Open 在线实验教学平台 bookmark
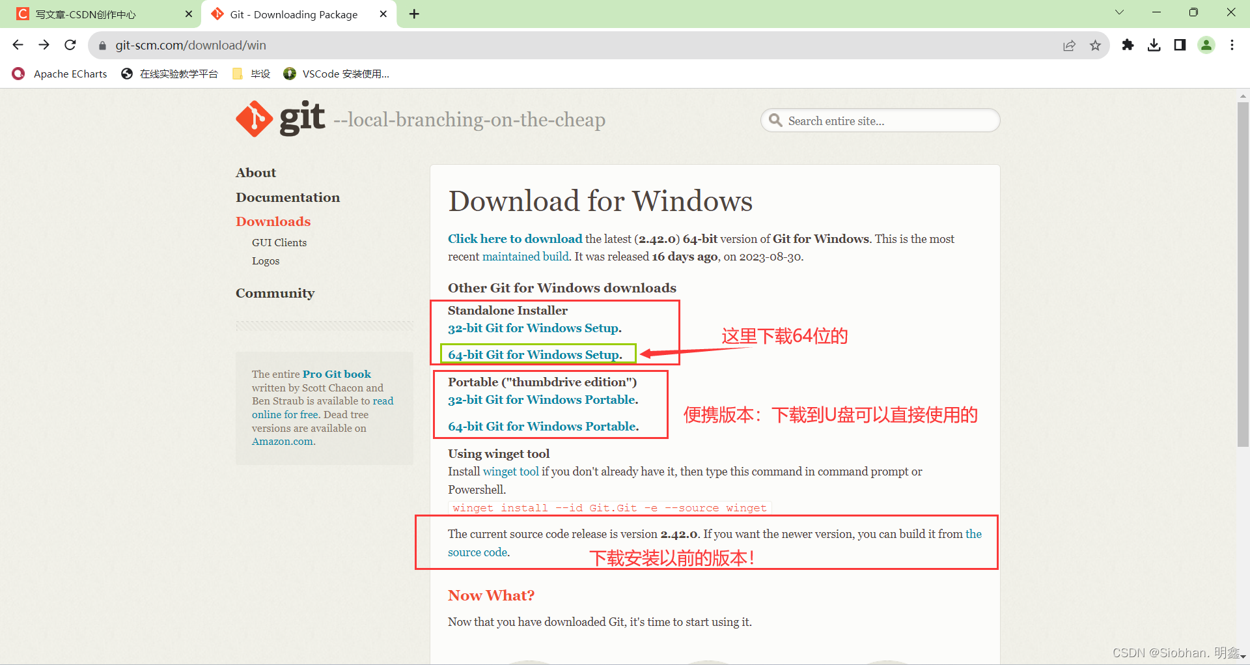This screenshot has height=665, width=1250. coord(169,74)
